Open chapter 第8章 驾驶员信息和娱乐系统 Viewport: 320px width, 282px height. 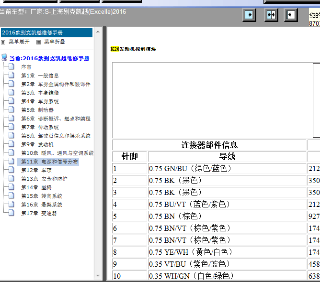[x=56, y=136]
